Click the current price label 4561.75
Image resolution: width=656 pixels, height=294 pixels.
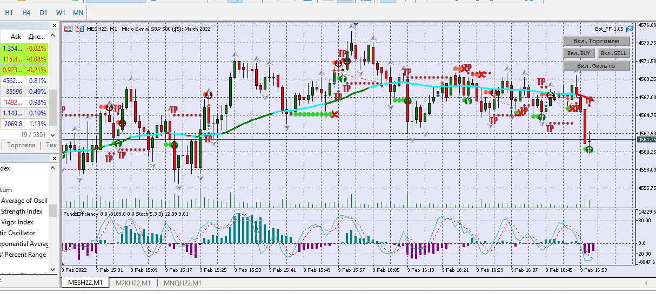(646, 140)
